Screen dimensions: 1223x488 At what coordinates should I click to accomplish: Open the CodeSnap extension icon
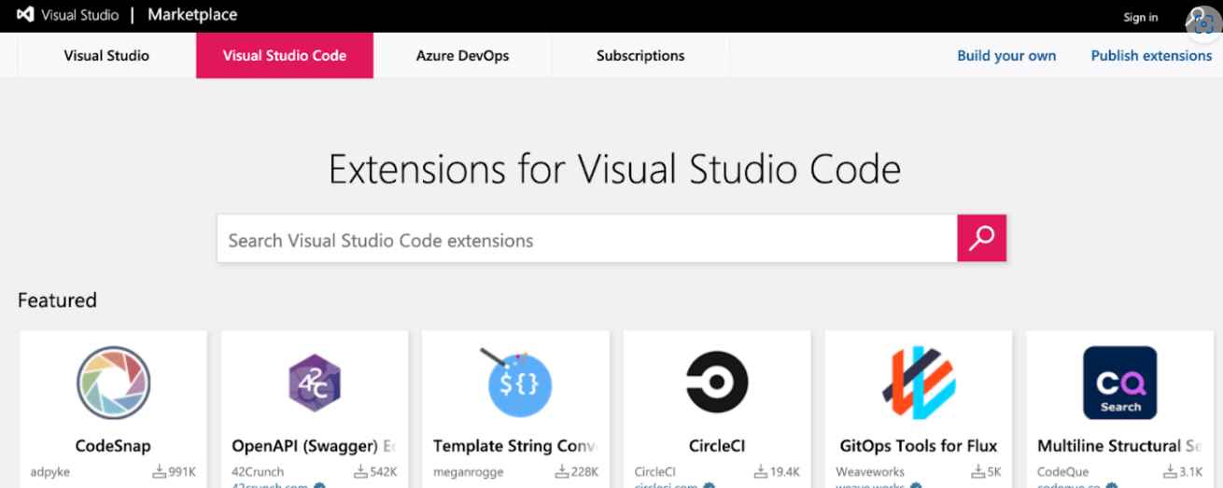point(113,383)
